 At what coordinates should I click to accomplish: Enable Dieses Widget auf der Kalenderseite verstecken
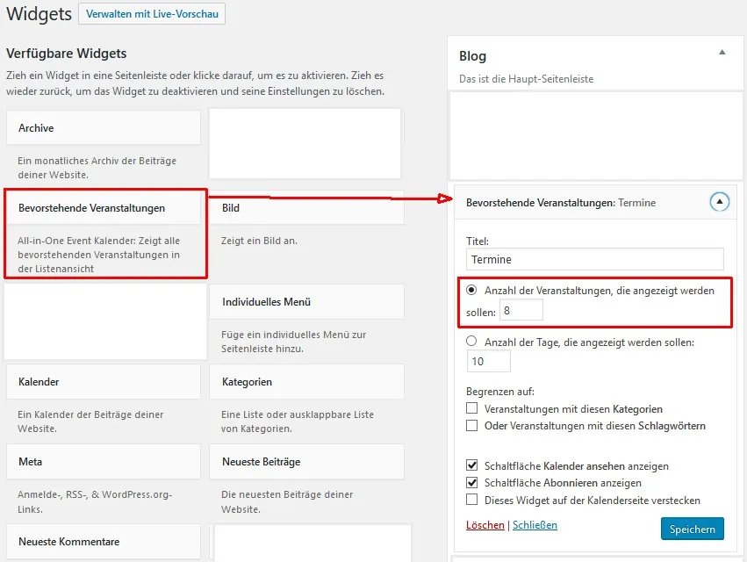[471, 500]
